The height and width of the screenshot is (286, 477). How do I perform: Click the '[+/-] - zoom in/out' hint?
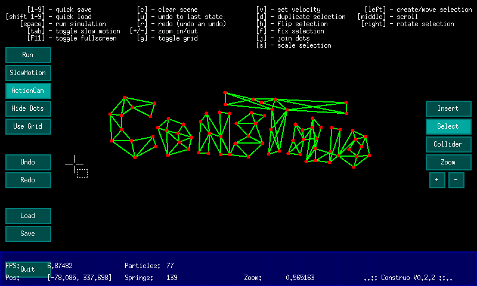[x=163, y=31]
